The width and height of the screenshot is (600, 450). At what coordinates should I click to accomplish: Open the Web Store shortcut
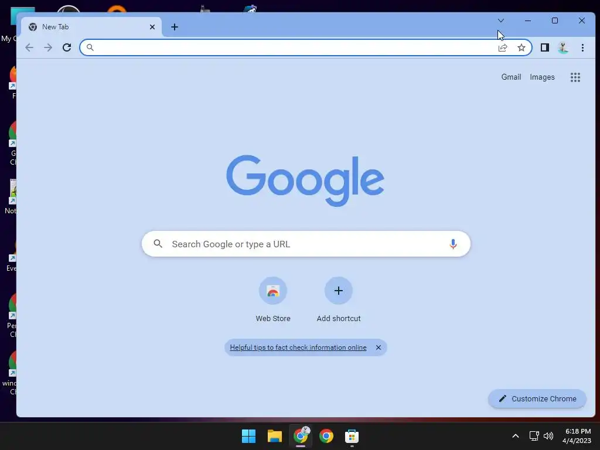click(273, 299)
